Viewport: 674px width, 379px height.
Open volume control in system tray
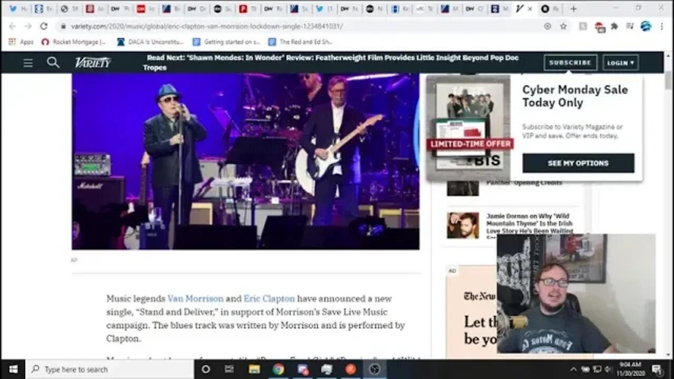[x=608, y=370]
